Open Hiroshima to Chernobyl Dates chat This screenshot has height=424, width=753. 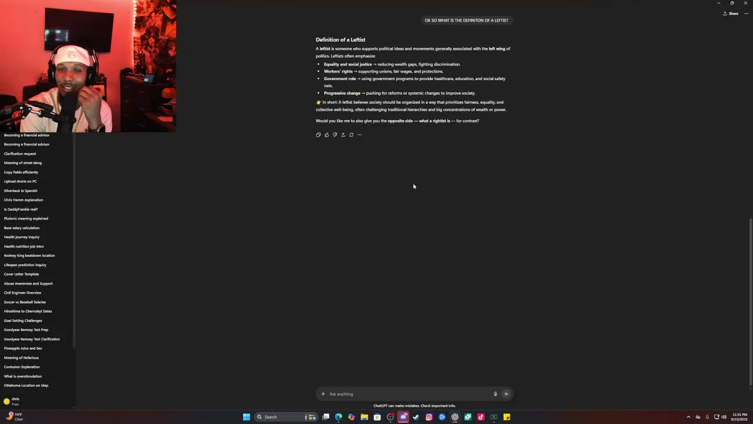(28, 311)
